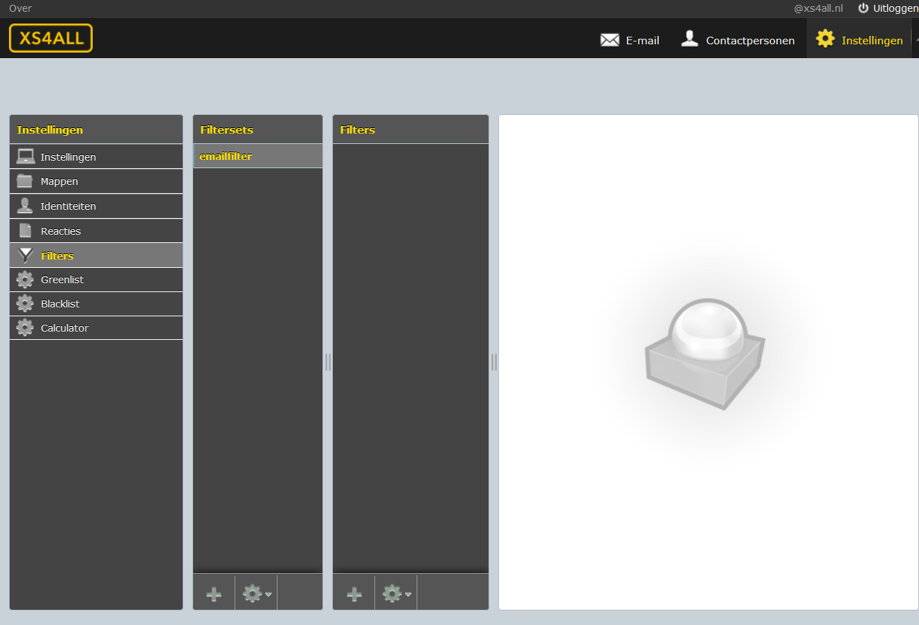Select Mappen in the settings sidebar
Viewport: 919px width, 625px height.
coord(96,181)
